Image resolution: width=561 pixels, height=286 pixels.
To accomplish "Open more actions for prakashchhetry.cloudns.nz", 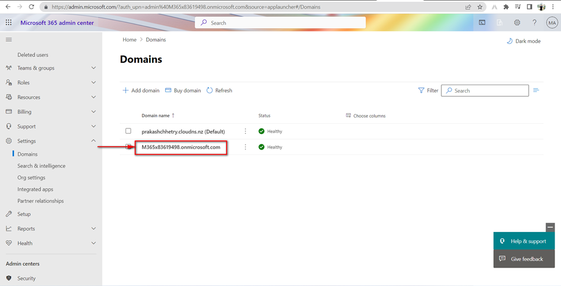I will click(x=246, y=131).
